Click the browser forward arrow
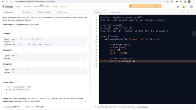 tap(7, 2)
